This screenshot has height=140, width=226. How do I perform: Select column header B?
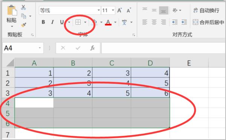coord(73,63)
